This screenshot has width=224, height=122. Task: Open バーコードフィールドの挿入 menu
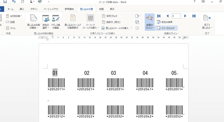[90, 22]
